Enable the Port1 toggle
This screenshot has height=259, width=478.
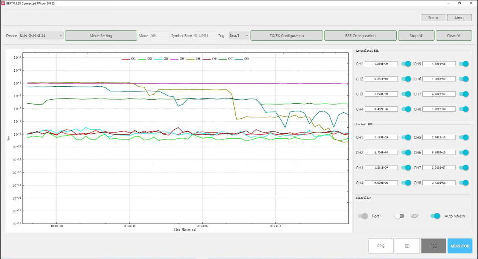[x=363, y=216]
